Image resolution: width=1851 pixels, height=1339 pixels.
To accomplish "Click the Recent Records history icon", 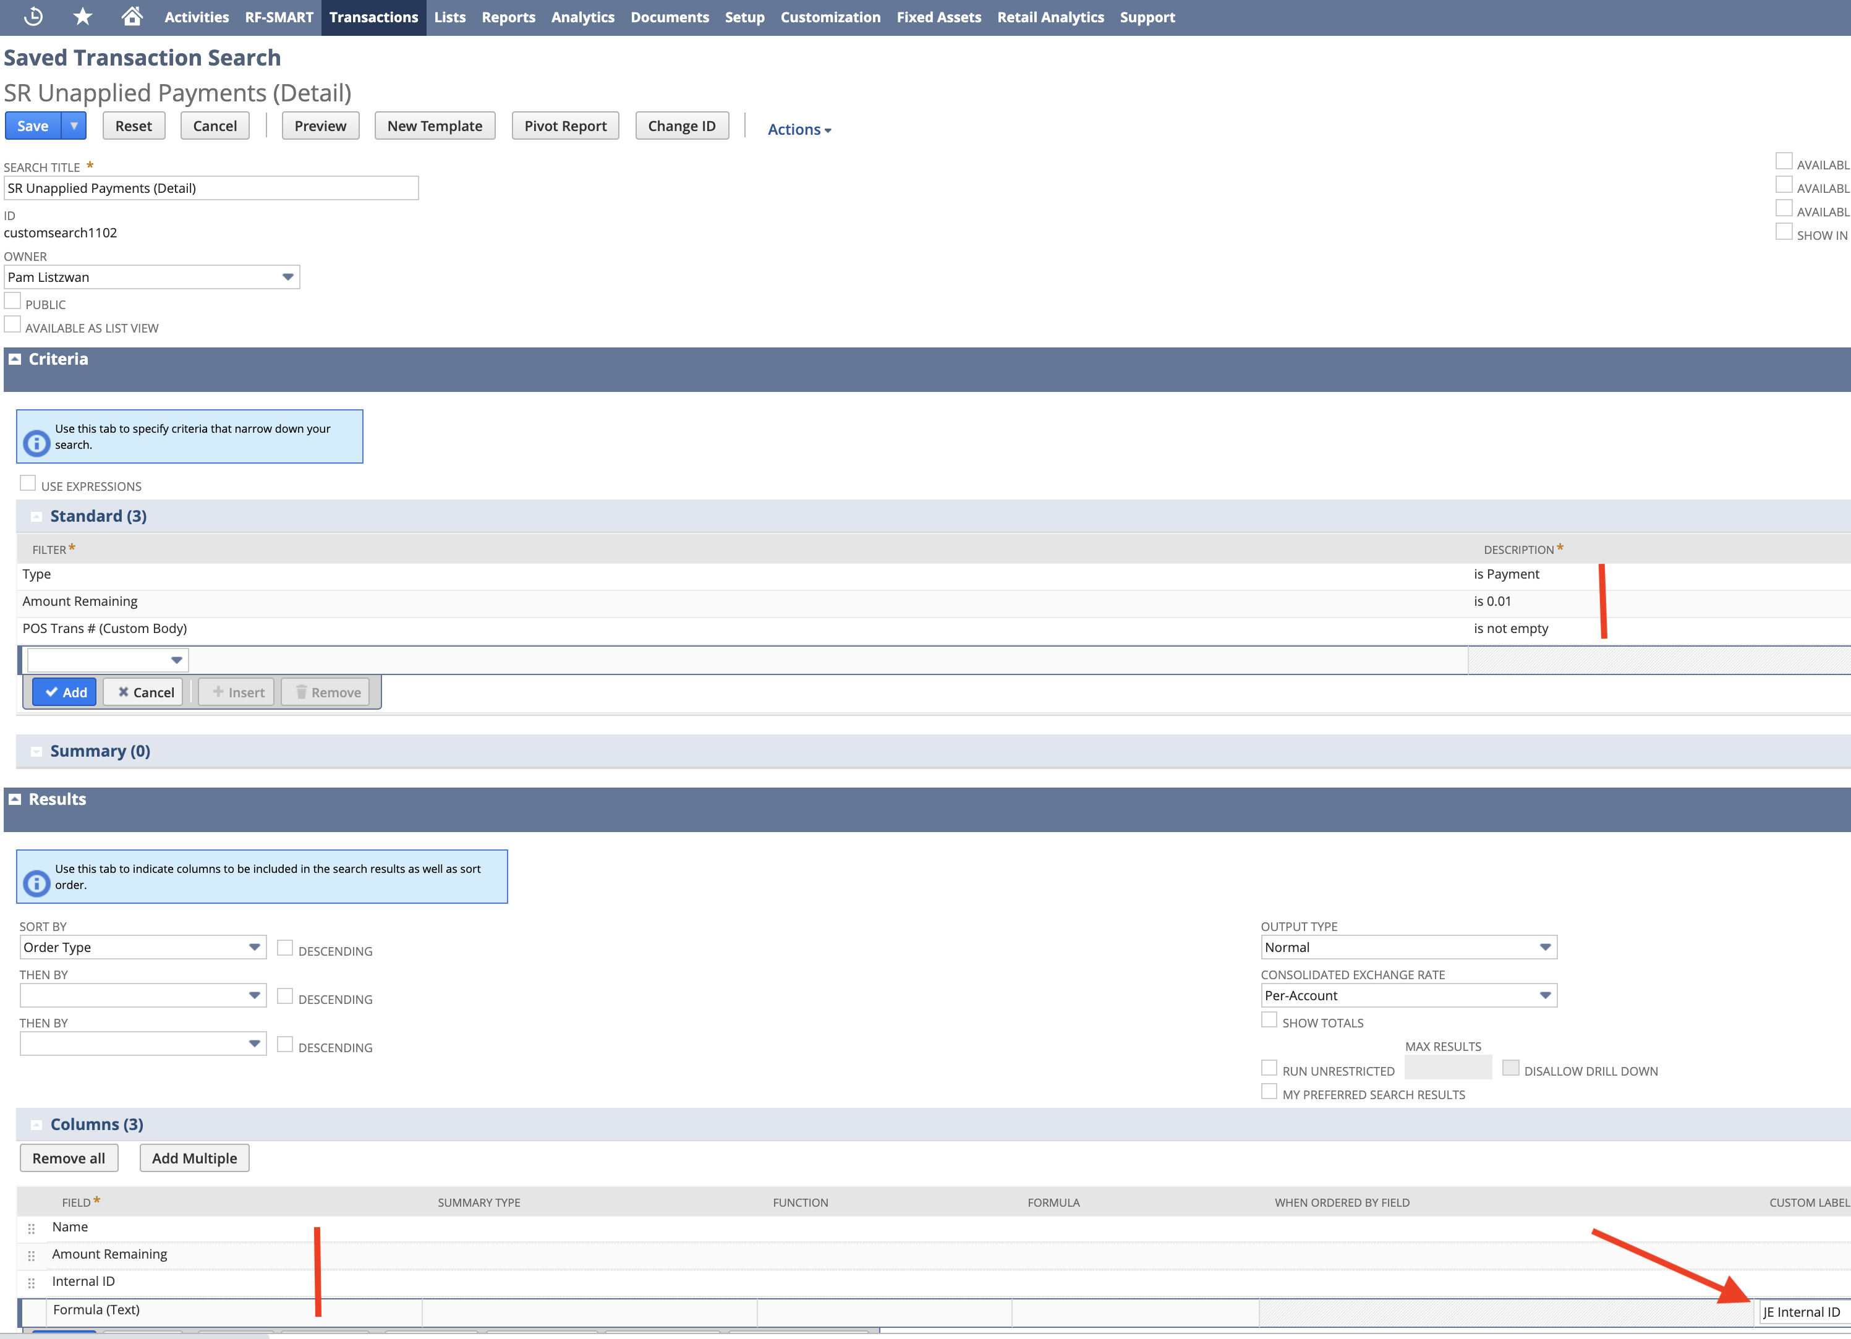I will click(x=33, y=16).
